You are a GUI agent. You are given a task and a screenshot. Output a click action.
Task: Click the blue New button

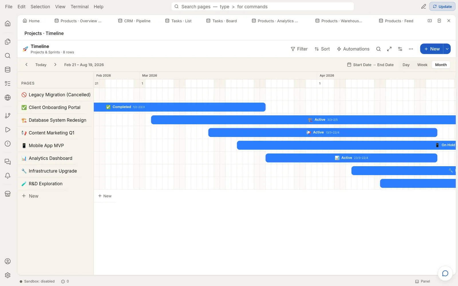pyautogui.click(x=432, y=49)
